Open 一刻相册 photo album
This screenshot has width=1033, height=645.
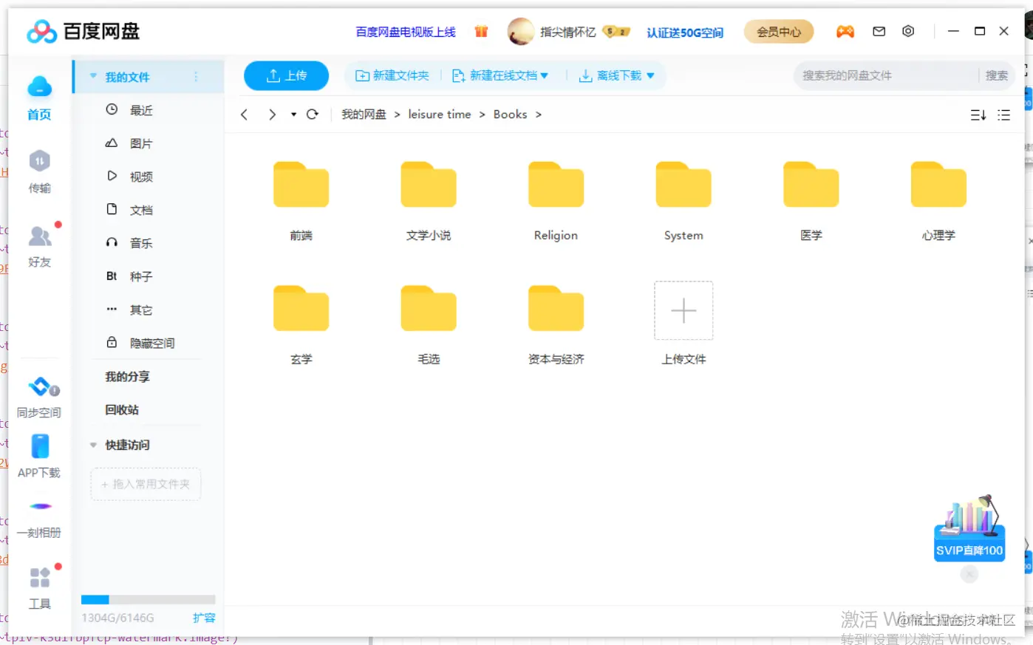click(x=39, y=518)
